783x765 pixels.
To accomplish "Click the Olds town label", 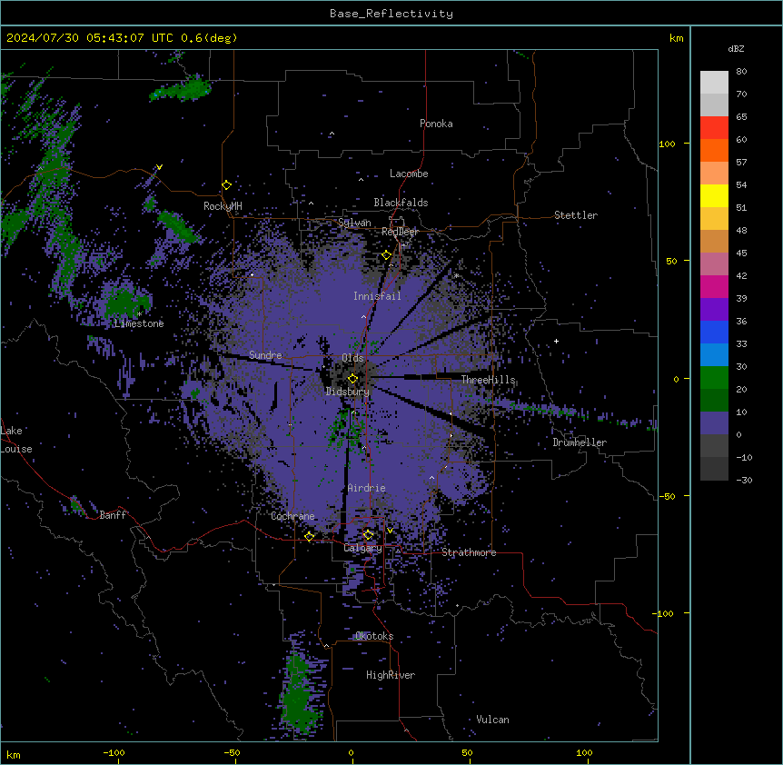I will (x=352, y=358).
